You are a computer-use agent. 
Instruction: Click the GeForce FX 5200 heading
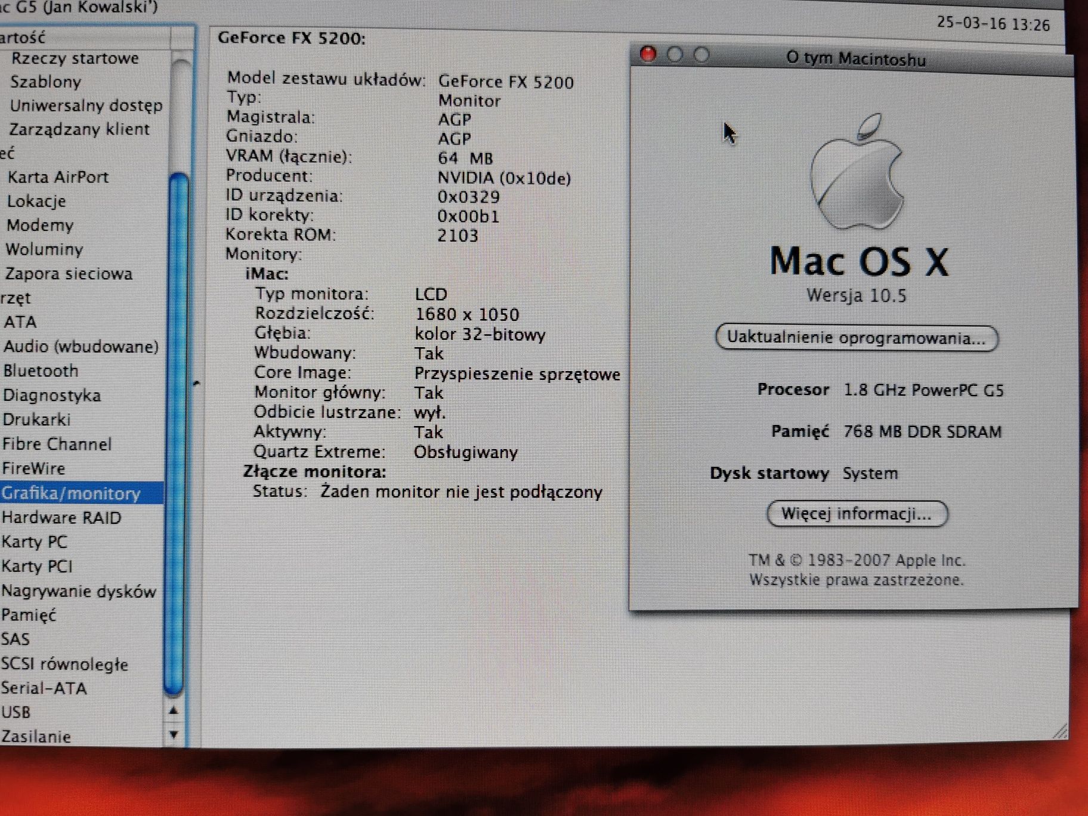pyautogui.click(x=291, y=38)
